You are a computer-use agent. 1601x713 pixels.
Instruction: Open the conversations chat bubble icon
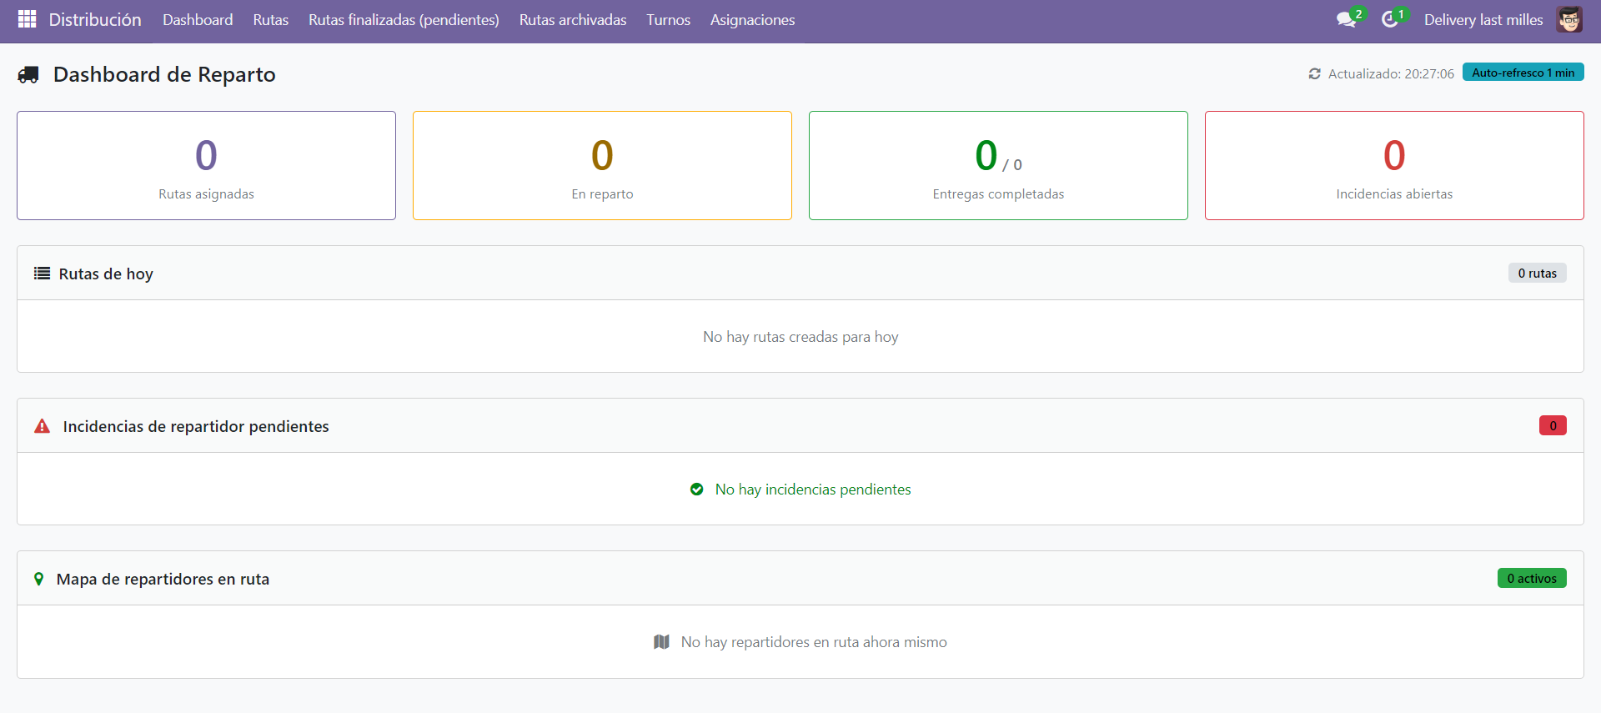[1346, 19]
